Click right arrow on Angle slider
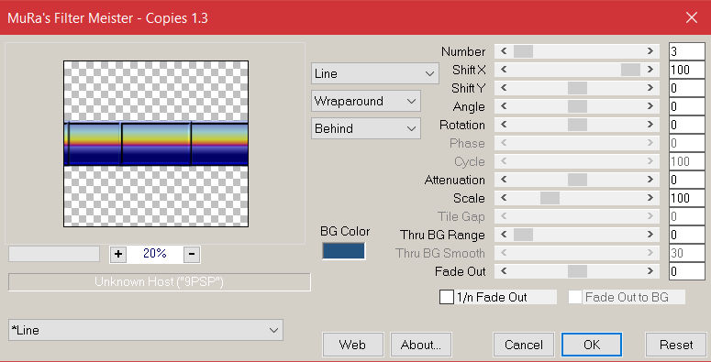Screen dimensions: 711x362 point(650,106)
